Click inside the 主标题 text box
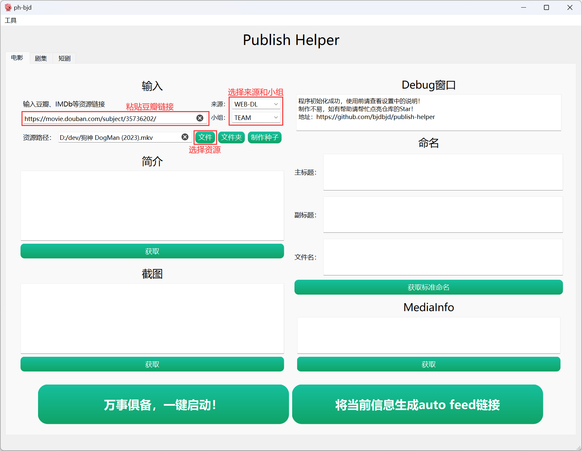 tap(443, 172)
